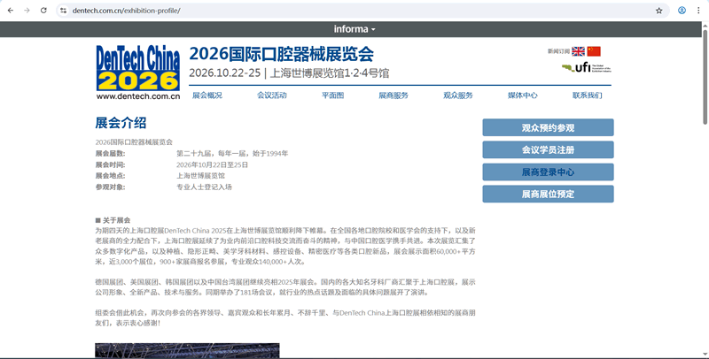Image resolution: width=709 pixels, height=359 pixels.
Task: Click the 观众预约参观 button
Action: (548, 127)
